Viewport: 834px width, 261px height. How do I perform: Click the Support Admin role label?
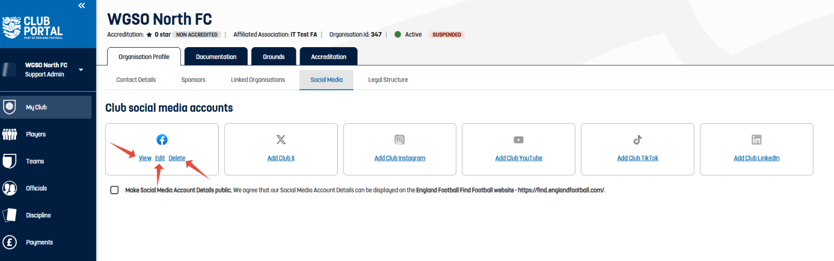(x=44, y=75)
